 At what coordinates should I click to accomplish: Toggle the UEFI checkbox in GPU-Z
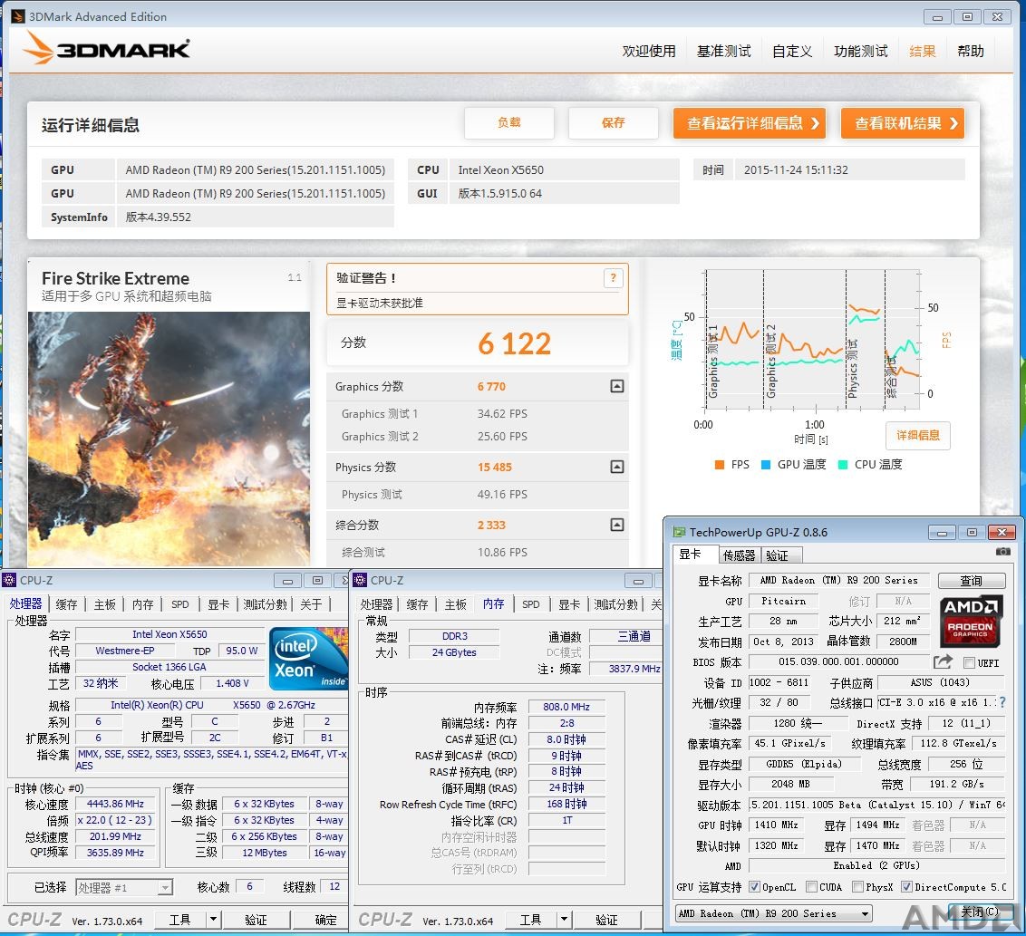[970, 662]
